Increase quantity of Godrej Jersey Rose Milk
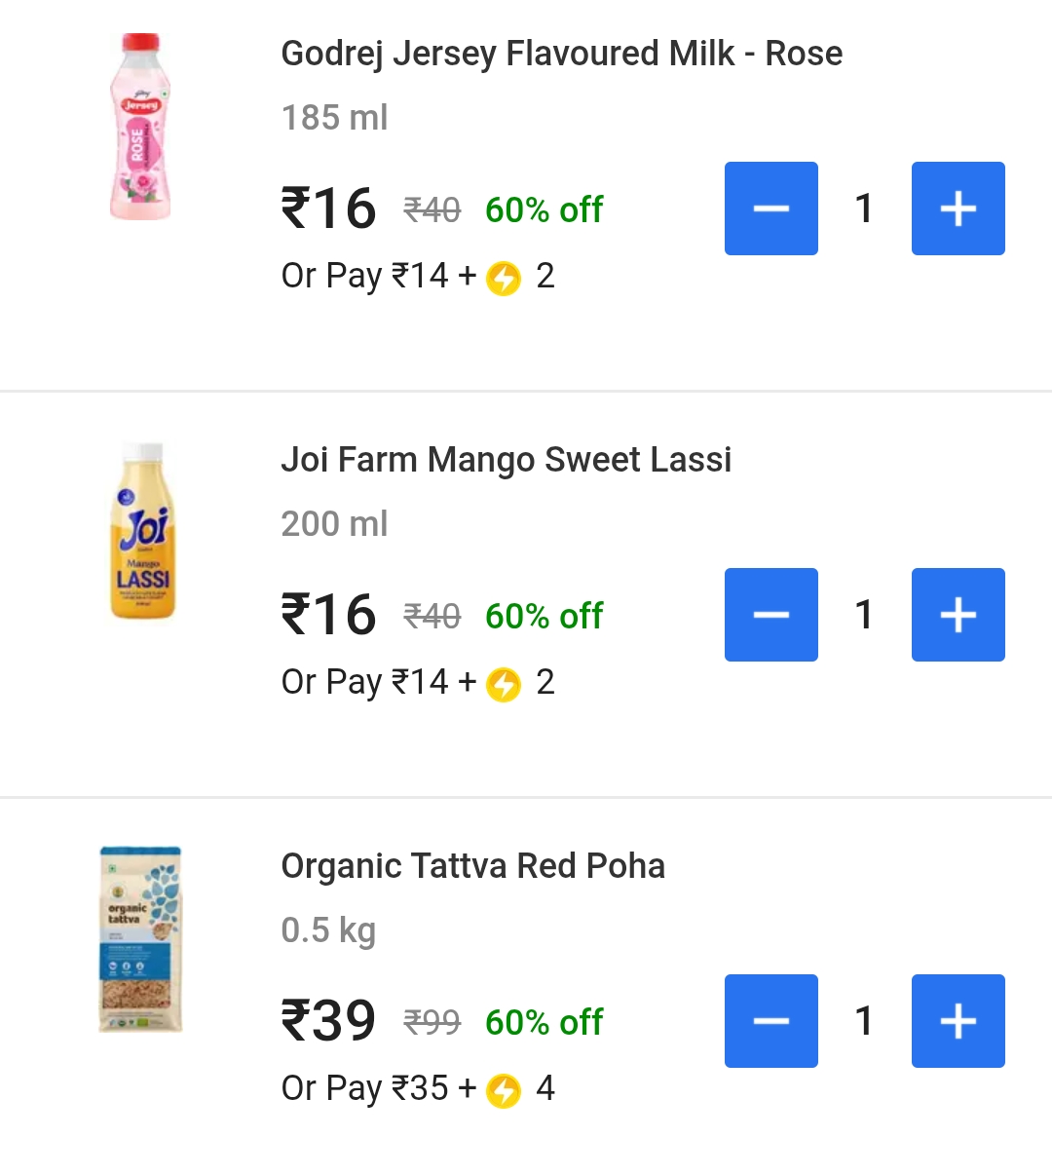Image resolution: width=1052 pixels, height=1175 pixels. pyautogui.click(x=958, y=208)
